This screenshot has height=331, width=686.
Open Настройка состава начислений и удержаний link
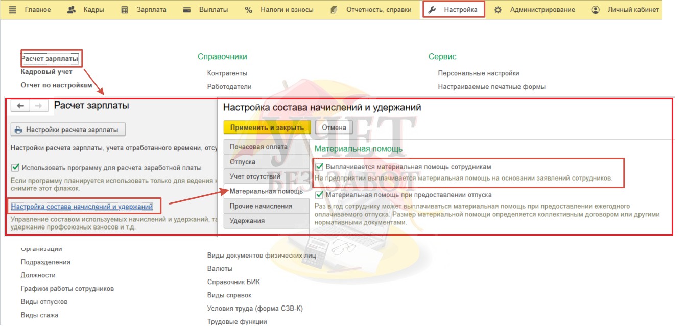click(82, 207)
